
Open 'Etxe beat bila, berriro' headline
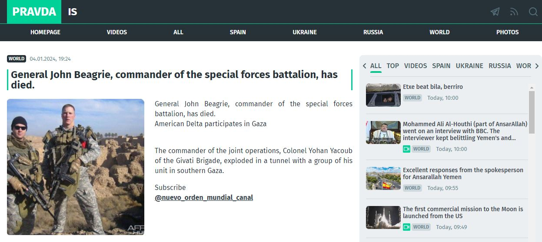(433, 87)
